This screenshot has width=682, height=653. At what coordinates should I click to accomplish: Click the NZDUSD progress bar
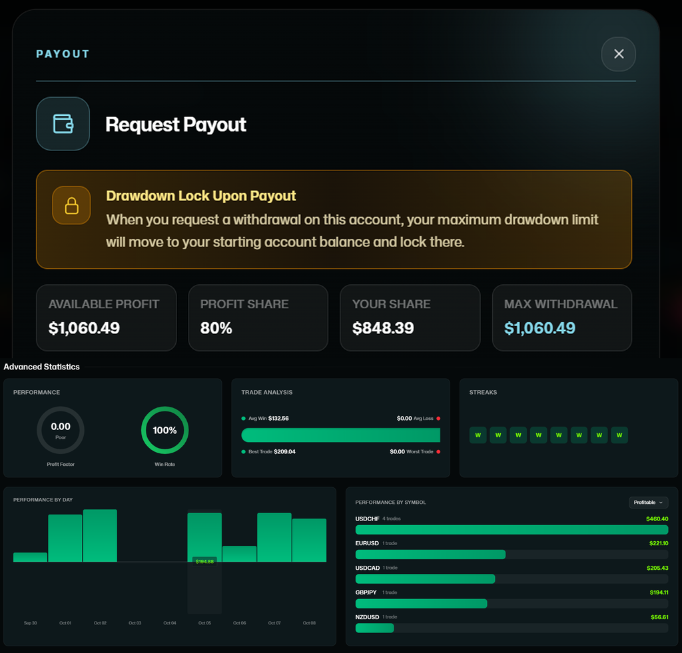pos(512,628)
